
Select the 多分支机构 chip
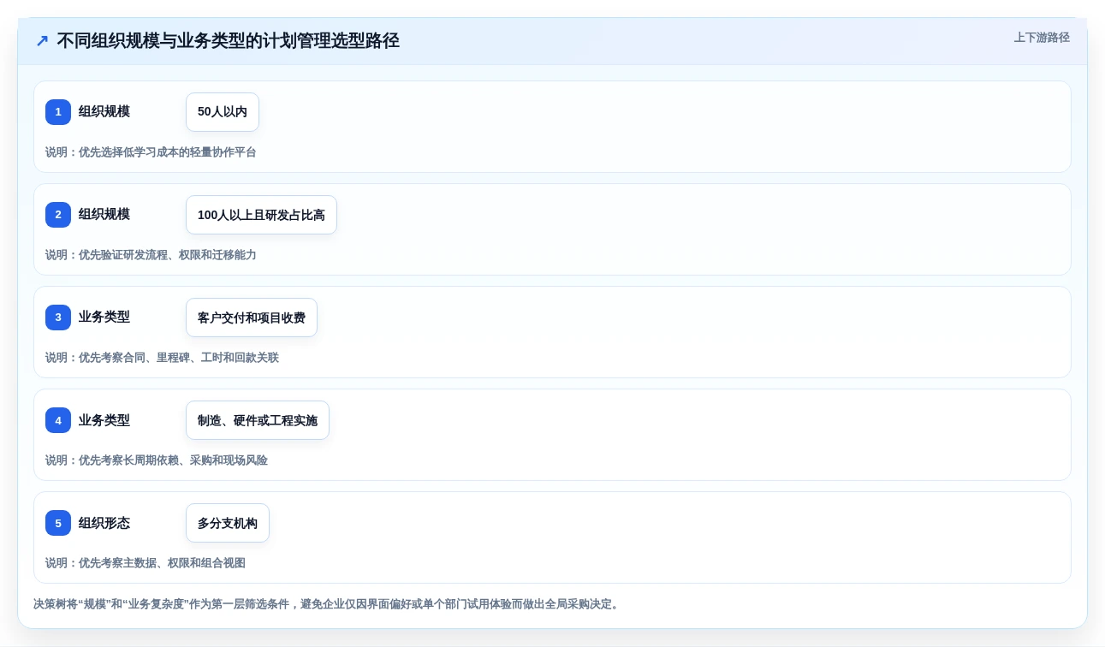[x=228, y=523]
